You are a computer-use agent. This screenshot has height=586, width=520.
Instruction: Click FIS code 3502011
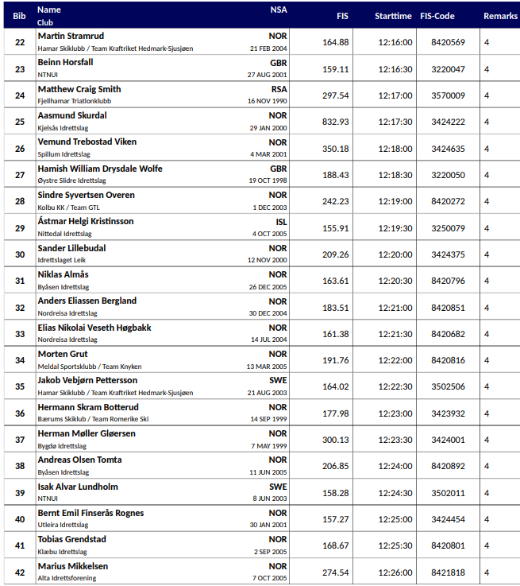click(x=448, y=493)
